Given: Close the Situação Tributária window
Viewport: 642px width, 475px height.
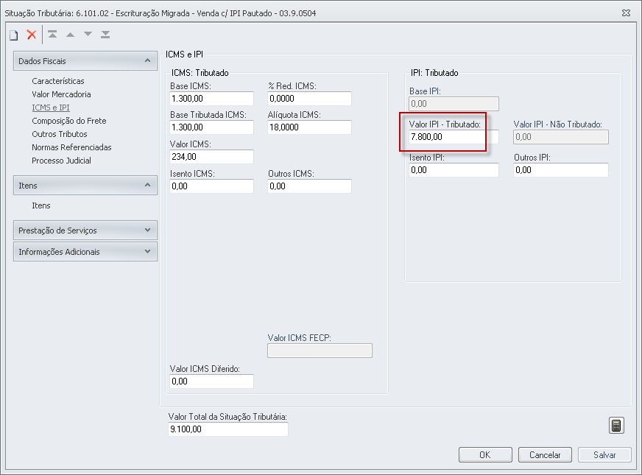Looking at the screenshot, I should pyautogui.click(x=626, y=13).
